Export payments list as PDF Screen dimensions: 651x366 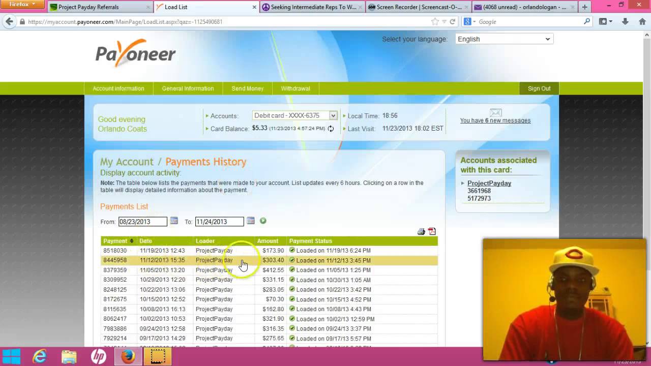[432, 232]
